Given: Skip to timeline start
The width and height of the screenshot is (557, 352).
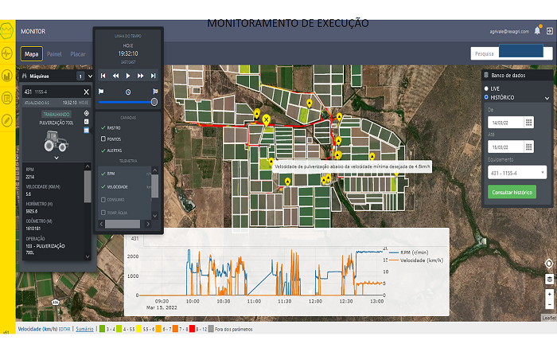Looking at the screenshot, I should tap(104, 76).
